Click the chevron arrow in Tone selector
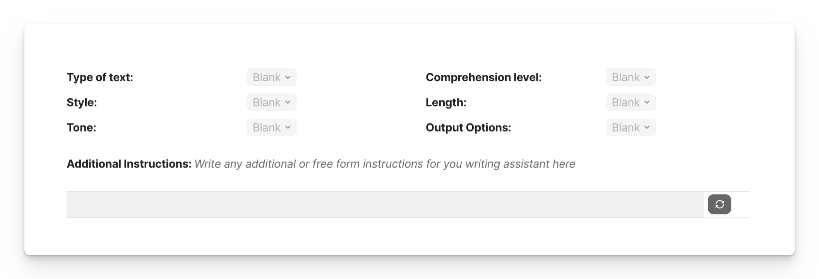Viewport: 819px width, 279px height. tap(288, 128)
